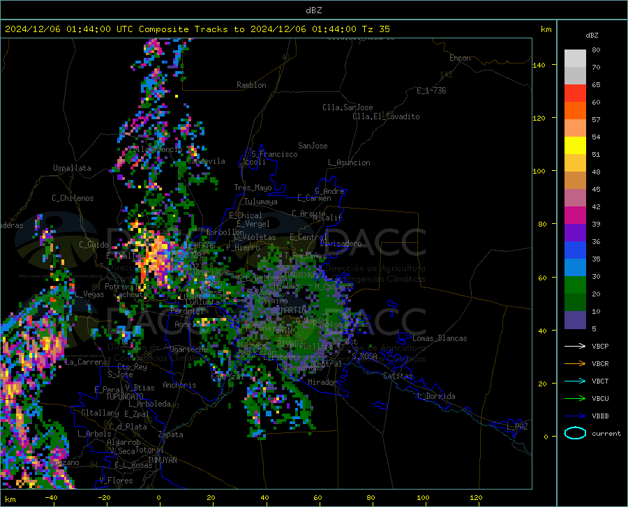Click the Divisadero map label

pos(341,243)
